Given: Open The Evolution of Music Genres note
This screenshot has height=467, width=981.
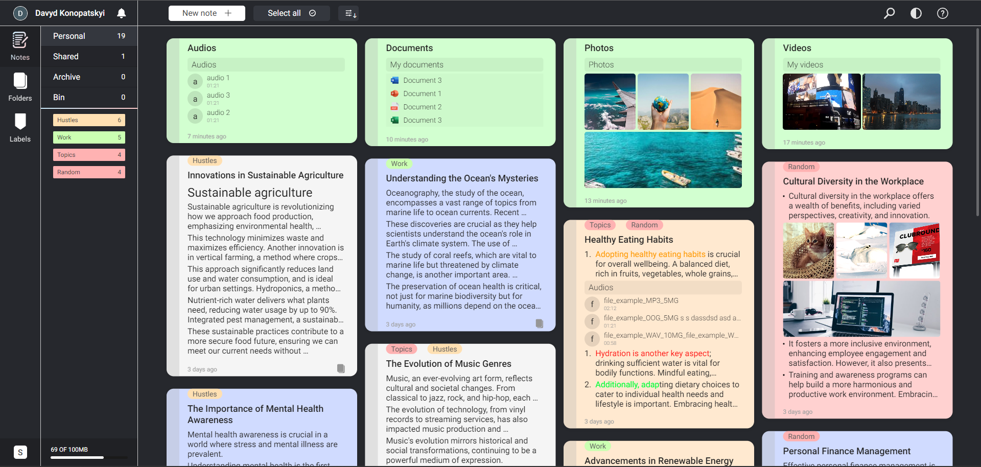Looking at the screenshot, I should point(449,364).
